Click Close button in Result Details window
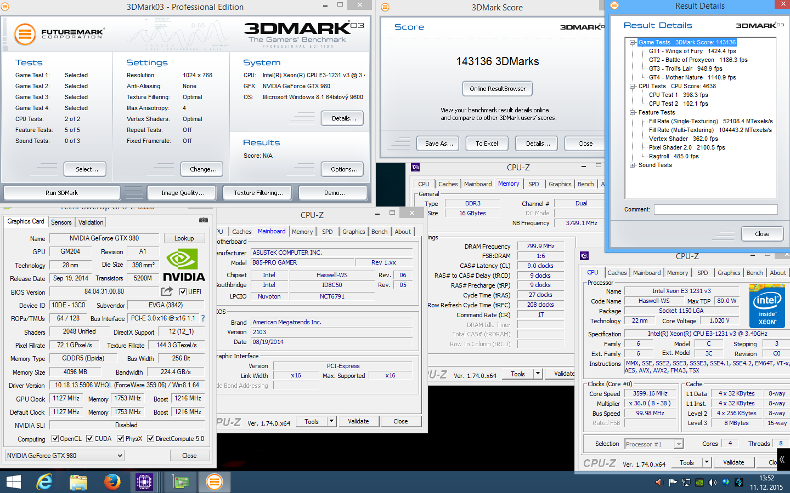The width and height of the screenshot is (790, 493). point(761,234)
